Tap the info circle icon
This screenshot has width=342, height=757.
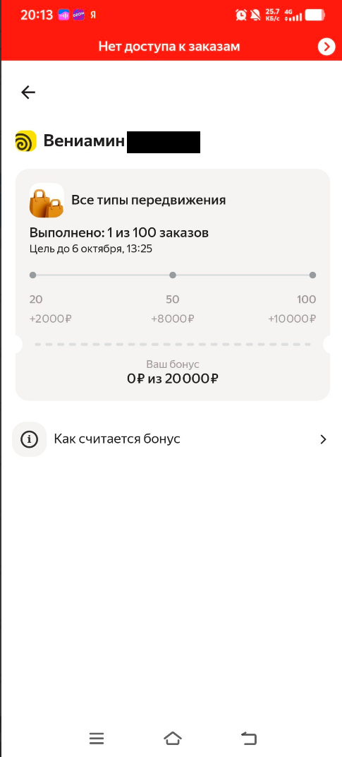point(30,439)
